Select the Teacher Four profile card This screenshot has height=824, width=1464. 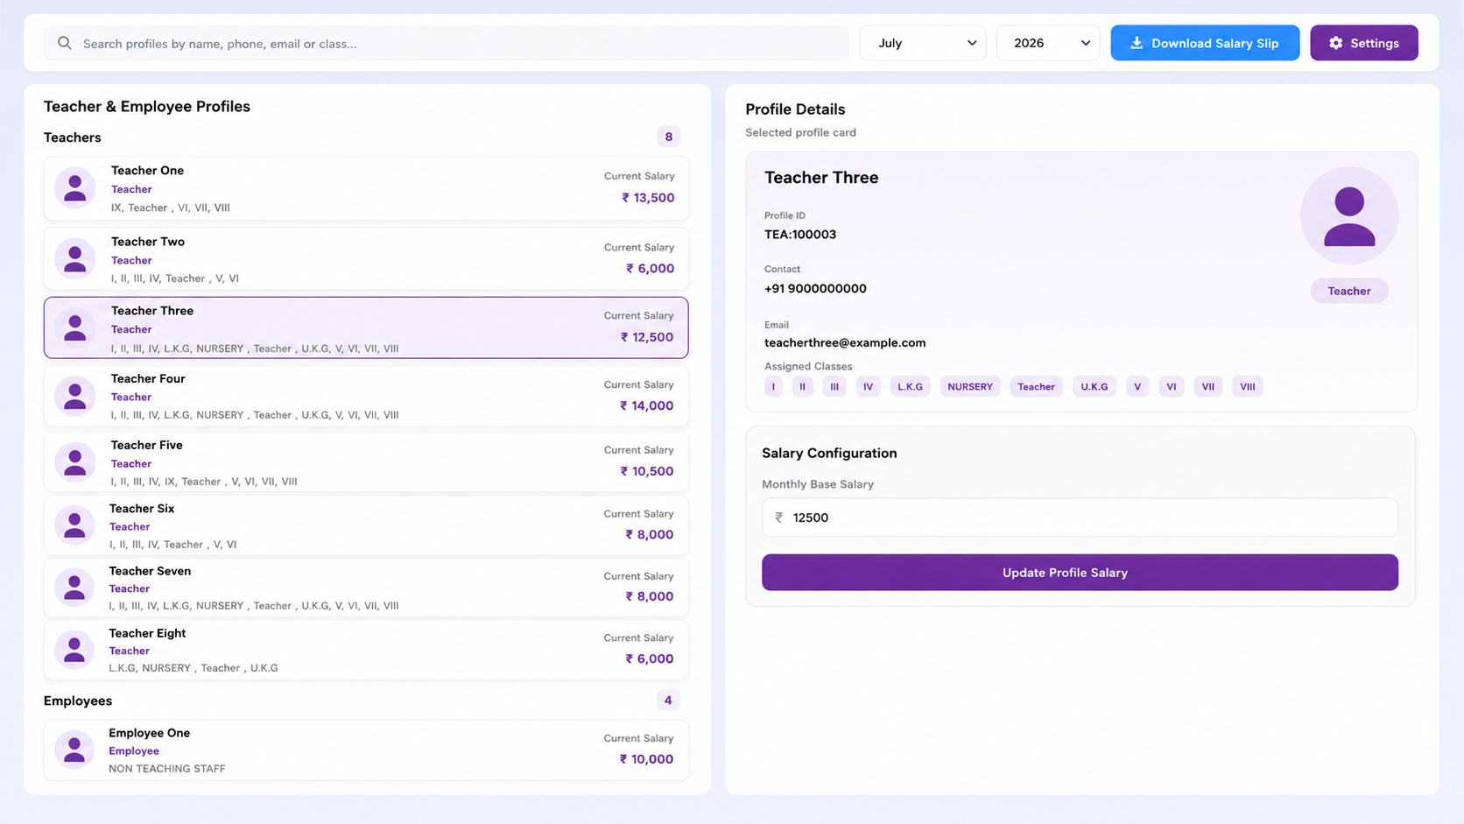click(x=366, y=396)
